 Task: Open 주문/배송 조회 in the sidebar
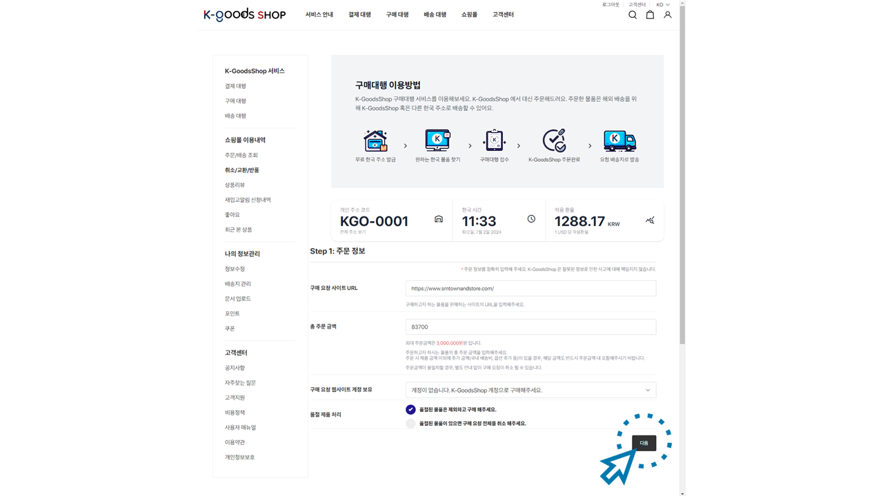[x=241, y=155]
